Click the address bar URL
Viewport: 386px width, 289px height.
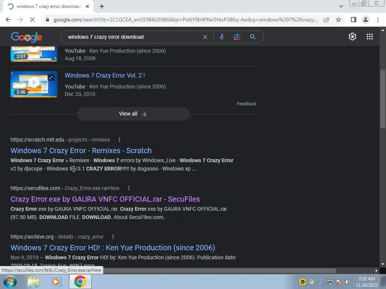click(x=185, y=20)
